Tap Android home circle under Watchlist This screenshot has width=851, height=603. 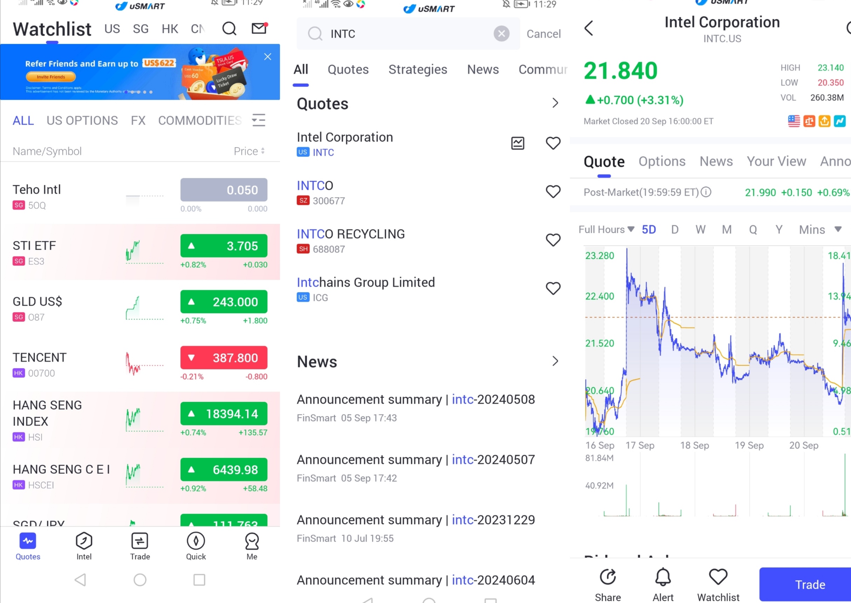click(x=140, y=580)
